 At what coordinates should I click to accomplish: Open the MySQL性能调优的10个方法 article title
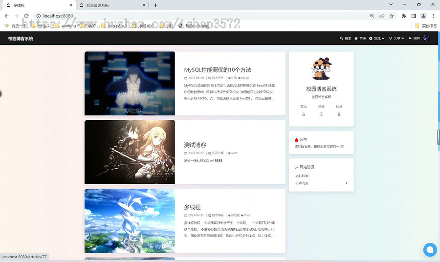[218, 70]
